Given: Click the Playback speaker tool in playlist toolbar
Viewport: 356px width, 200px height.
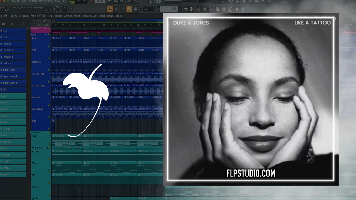Looking at the screenshot, I should pyautogui.click(x=44, y=16).
